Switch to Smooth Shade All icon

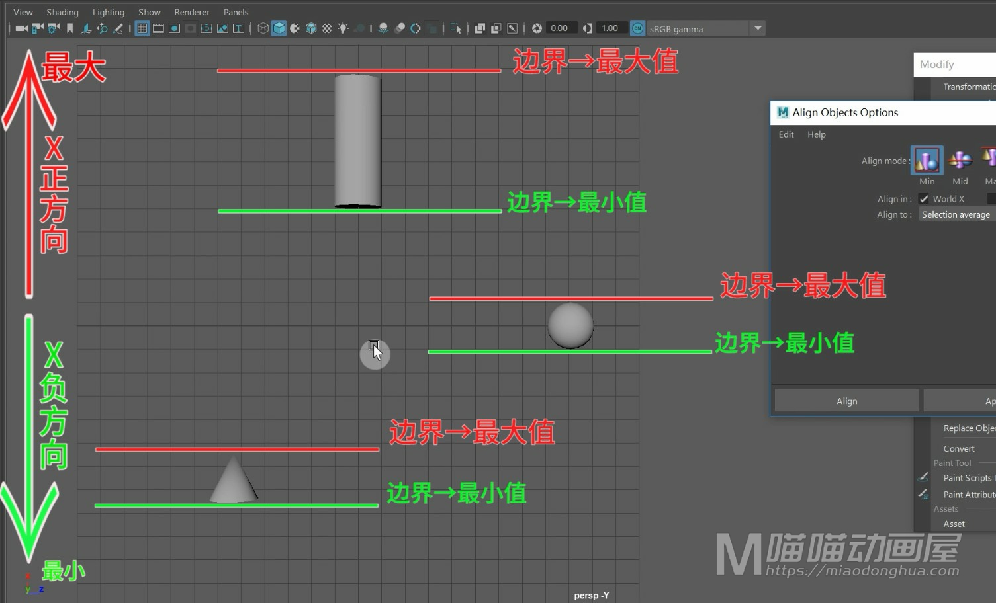click(x=279, y=28)
